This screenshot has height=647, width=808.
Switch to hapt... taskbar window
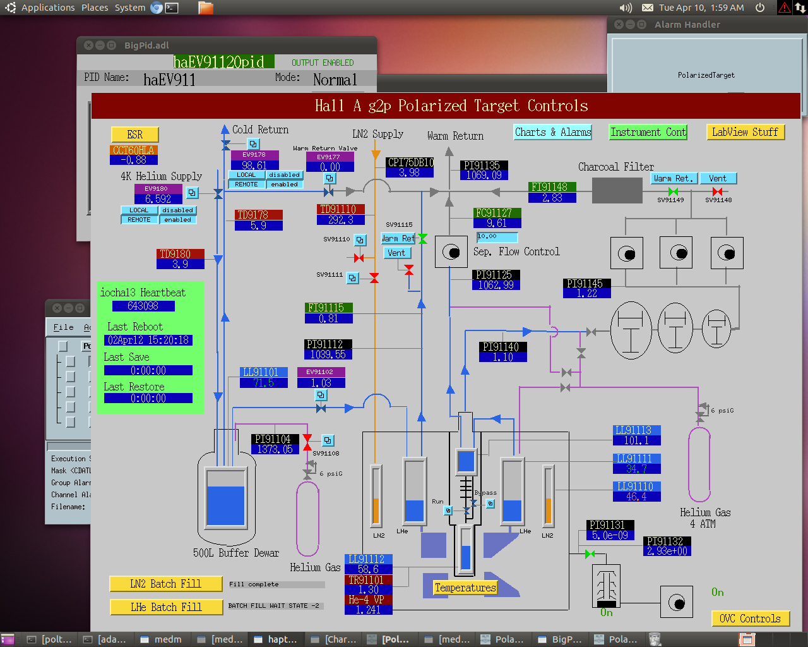[x=275, y=639]
